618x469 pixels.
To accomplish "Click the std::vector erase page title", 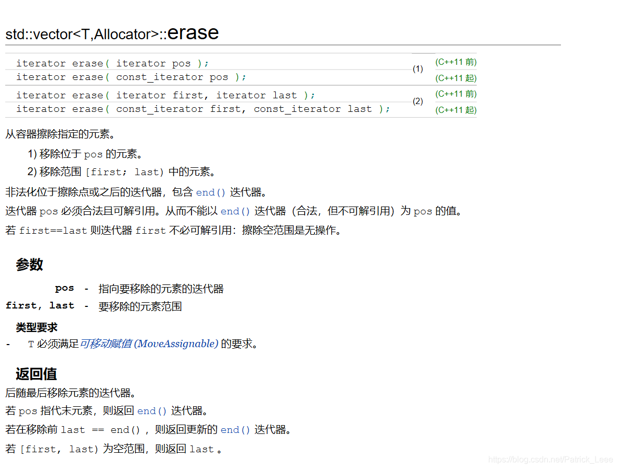I will coord(111,33).
